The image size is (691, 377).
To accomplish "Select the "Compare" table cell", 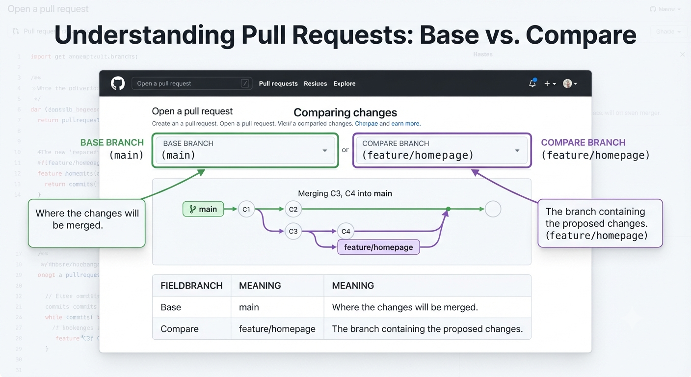I will pos(191,329).
